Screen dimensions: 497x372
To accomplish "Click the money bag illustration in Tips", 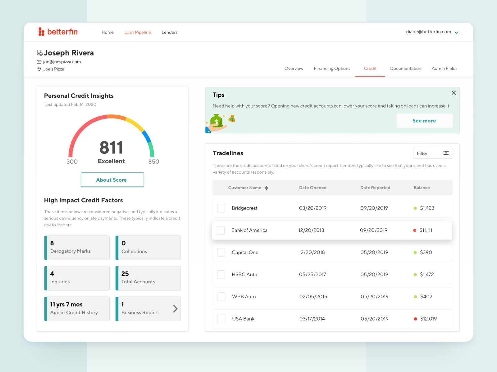I will pyautogui.click(x=217, y=122).
